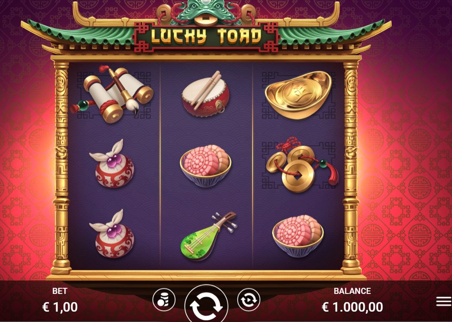
Task: Click the BET label
Action: coord(60,291)
